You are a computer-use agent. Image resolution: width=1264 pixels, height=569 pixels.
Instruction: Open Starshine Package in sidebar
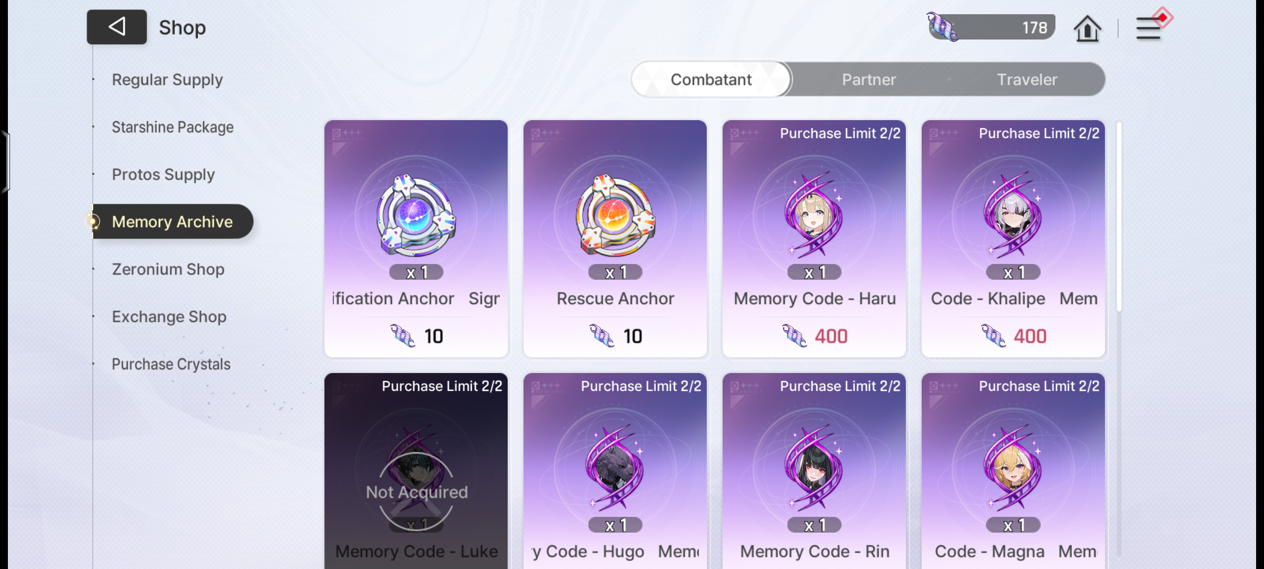coord(173,127)
